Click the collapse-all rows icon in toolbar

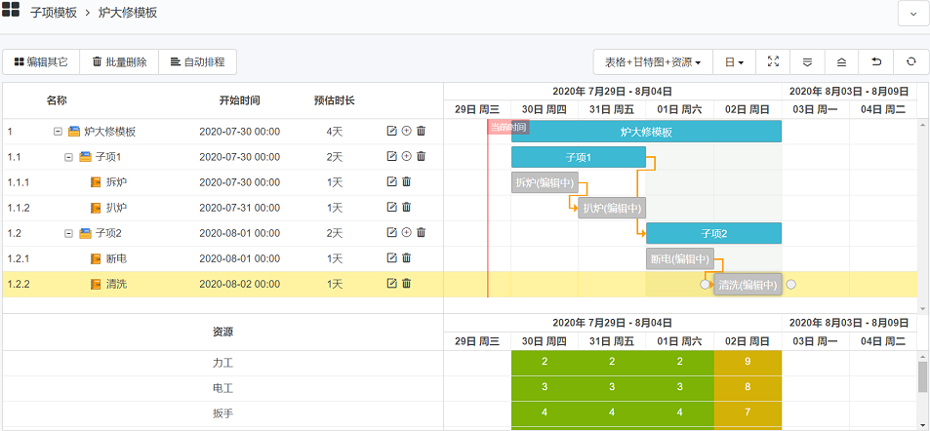point(841,61)
